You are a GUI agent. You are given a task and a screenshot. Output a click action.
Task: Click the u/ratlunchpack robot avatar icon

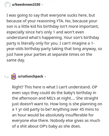coord(14,76)
